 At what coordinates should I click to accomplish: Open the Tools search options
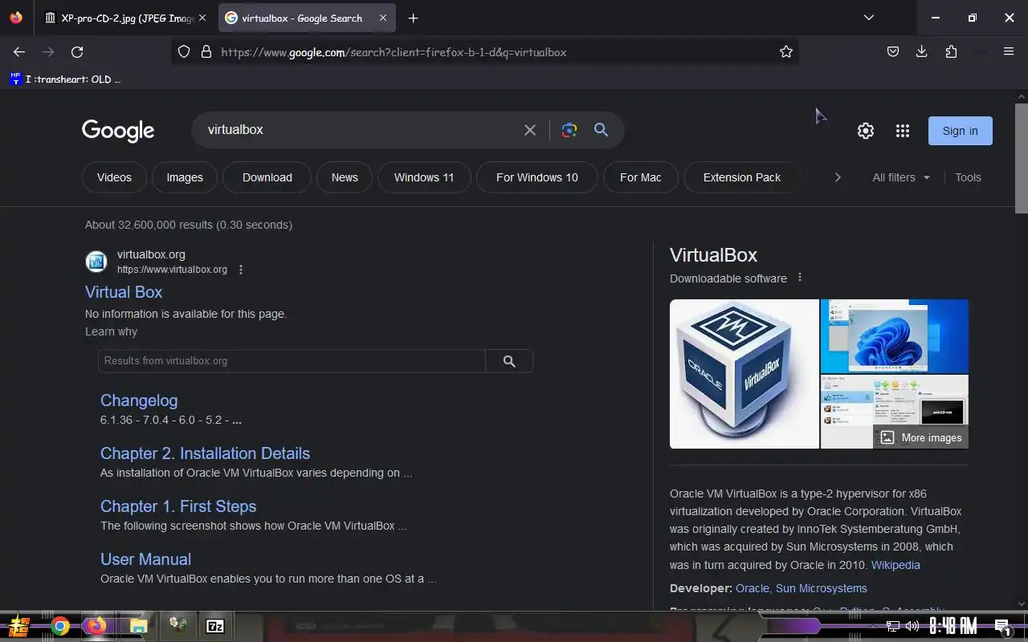tap(968, 177)
